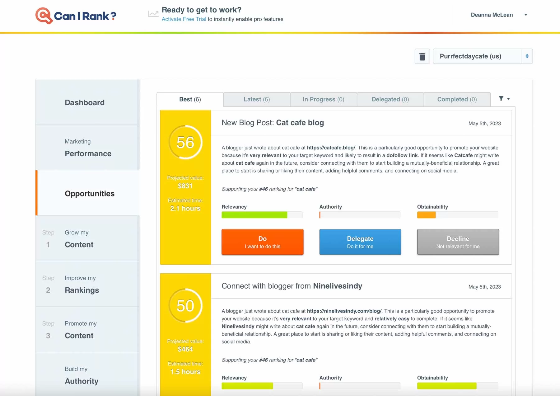Viewport: 560px width, 396px height.
Task: Click the Can I Rank logo
Action: [76, 16]
